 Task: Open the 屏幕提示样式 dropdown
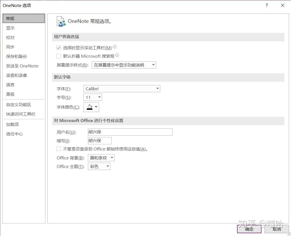(124, 65)
